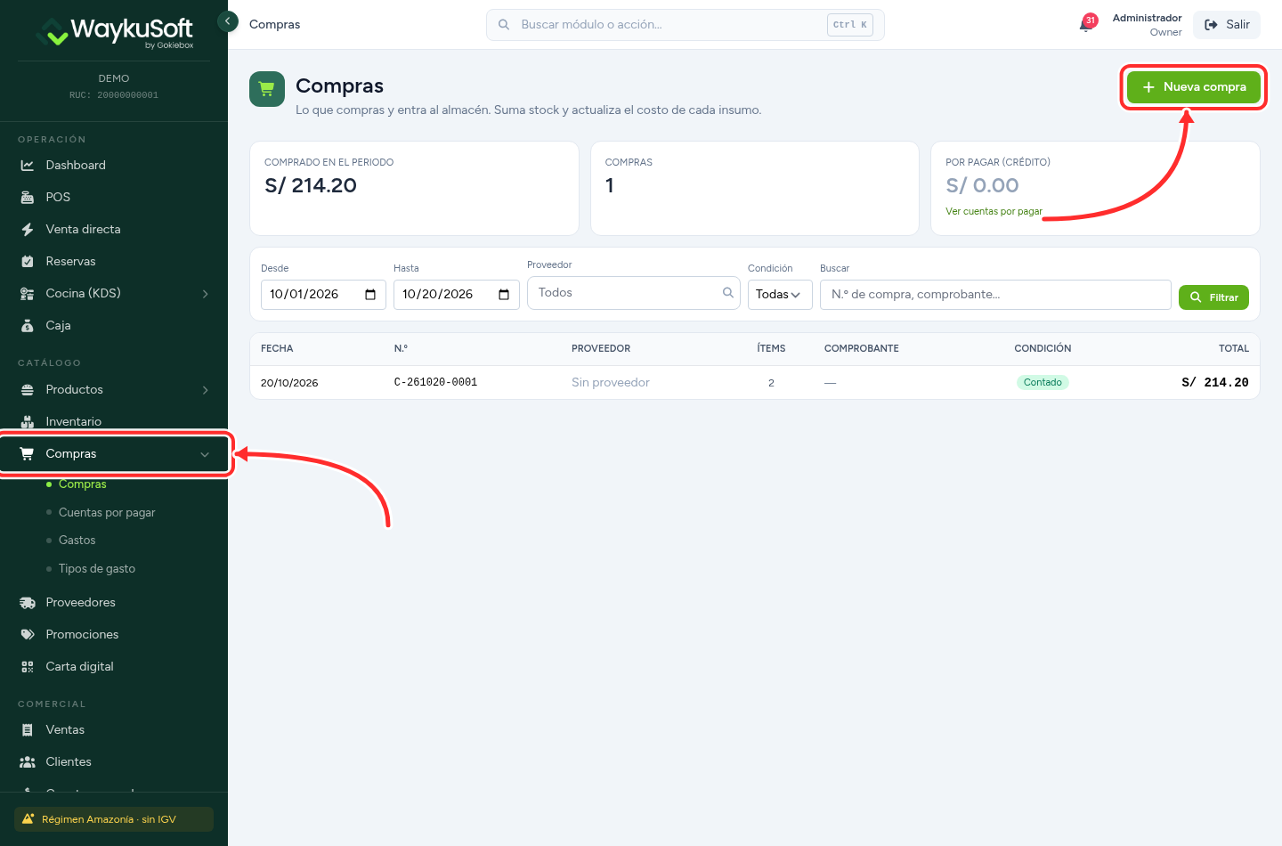Viewport: 1282px width, 846px height.
Task: Follow the Ver cuentas por pagar link
Action: (994, 212)
